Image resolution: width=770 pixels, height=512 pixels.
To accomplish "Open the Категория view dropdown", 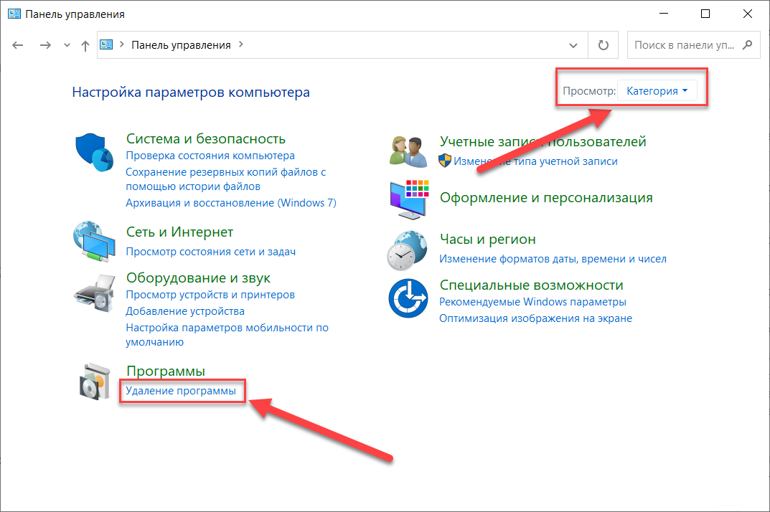I will tap(657, 91).
